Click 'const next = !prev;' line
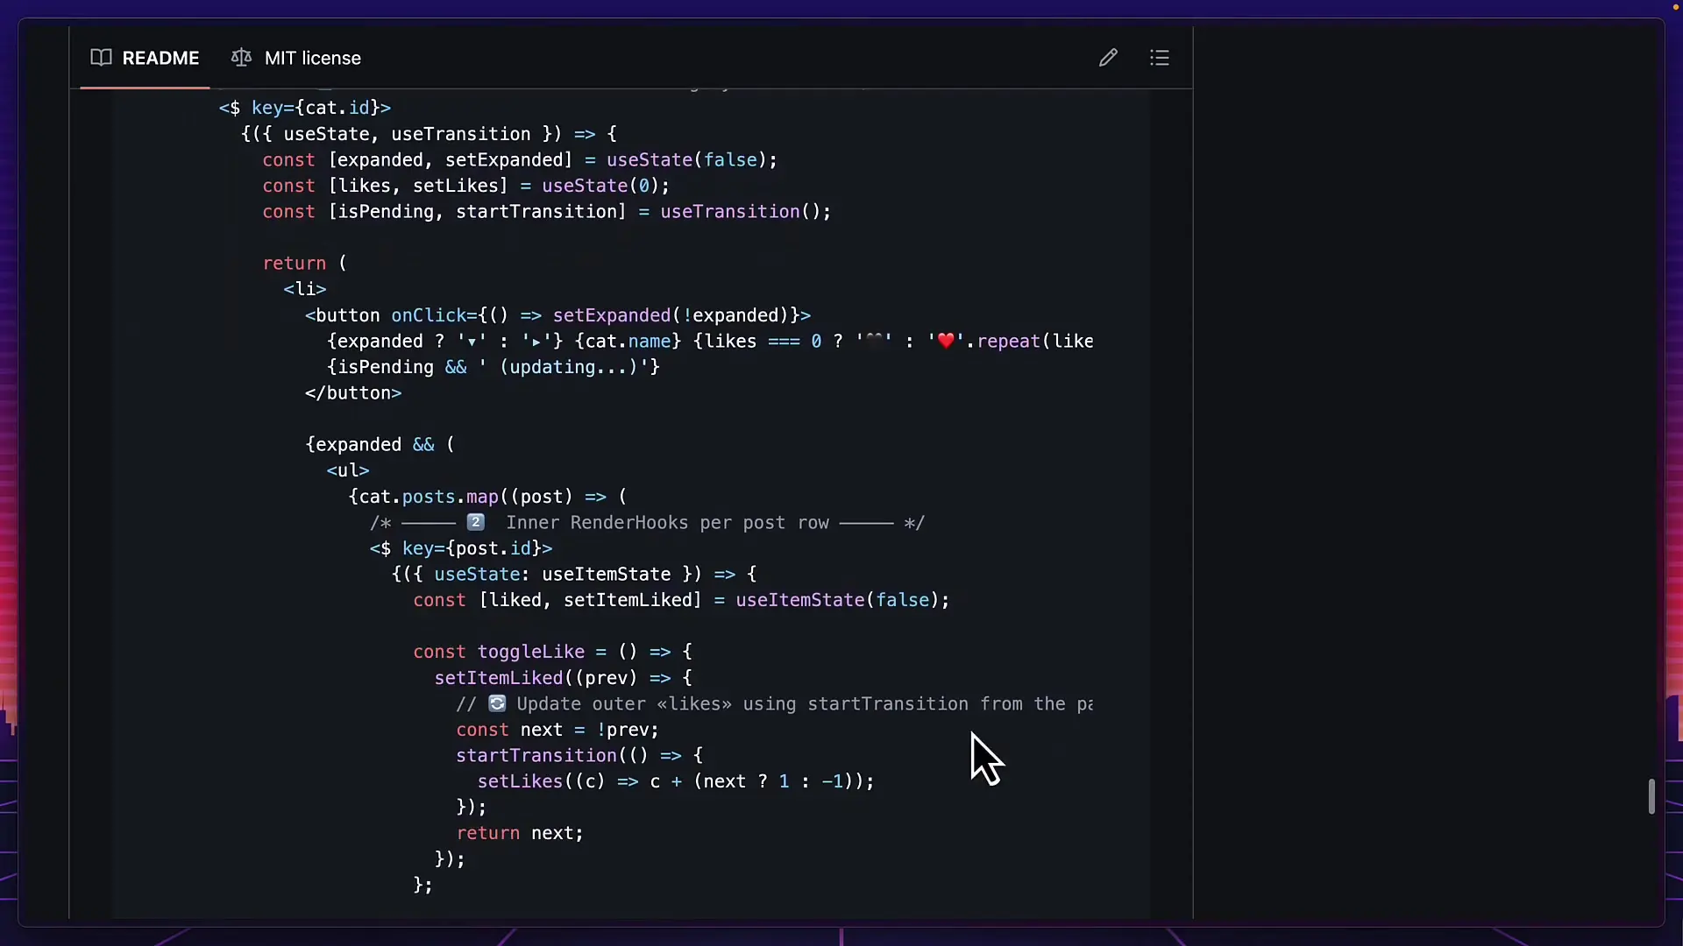Screen dimensions: 1683x946 coord(557,730)
